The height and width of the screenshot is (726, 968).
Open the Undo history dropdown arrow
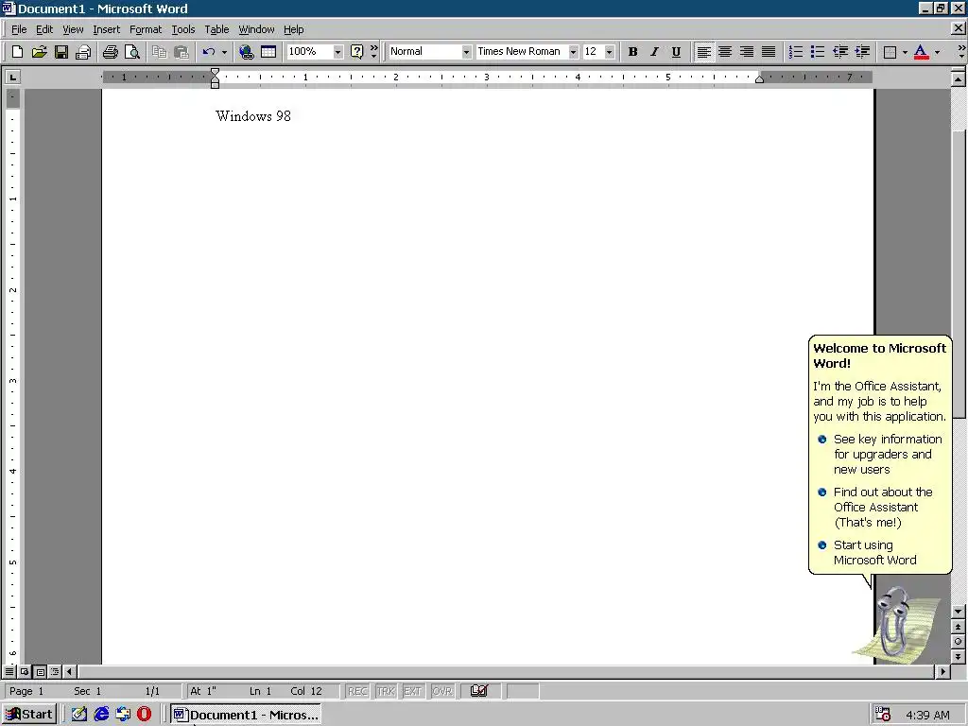(224, 52)
